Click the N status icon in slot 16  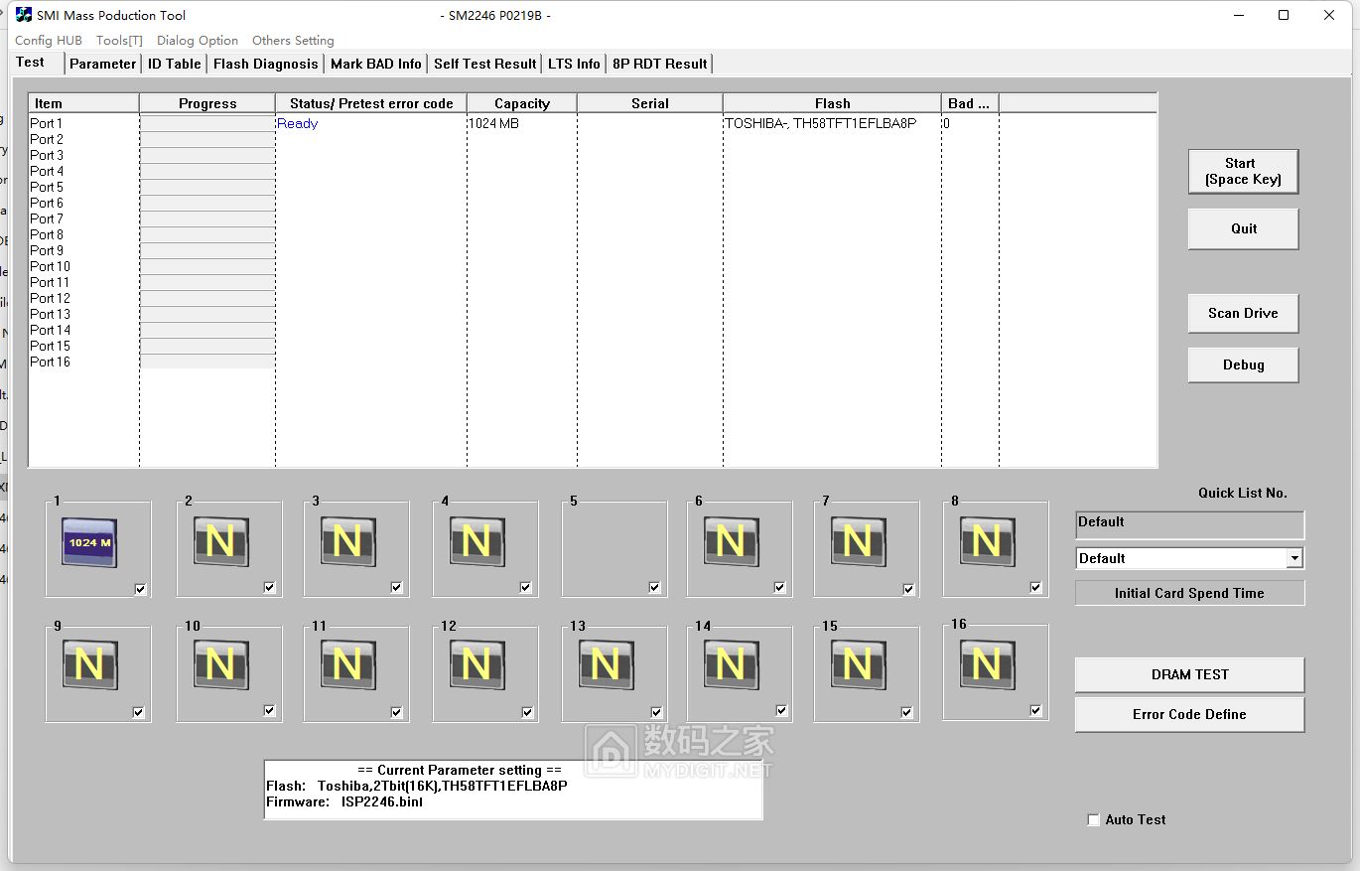point(987,664)
